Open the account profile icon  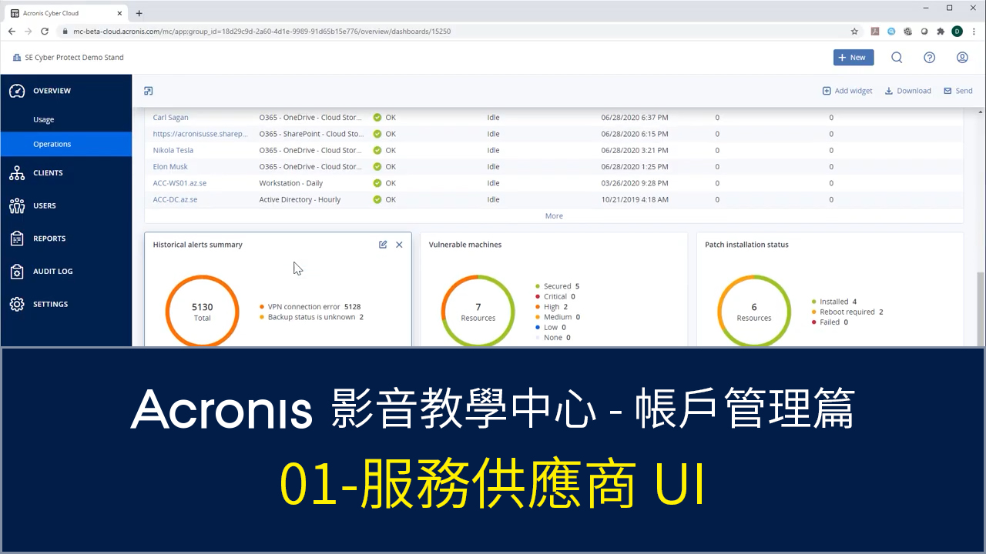(962, 58)
